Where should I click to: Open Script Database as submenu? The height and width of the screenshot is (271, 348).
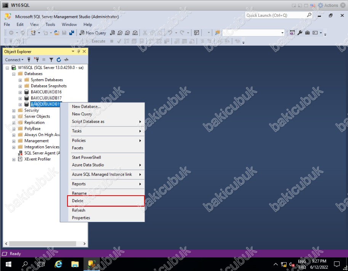(106, 121)
